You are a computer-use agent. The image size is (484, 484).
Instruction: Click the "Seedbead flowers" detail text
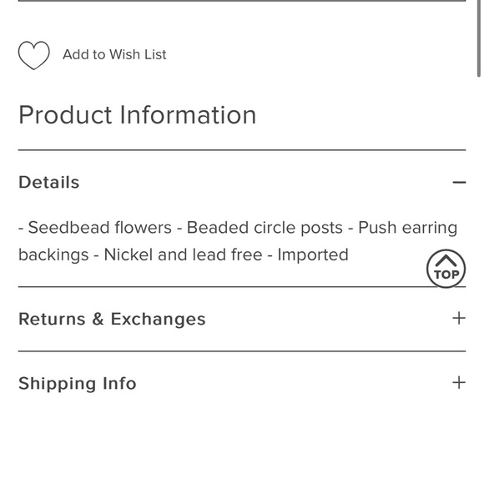click(99, 228)
